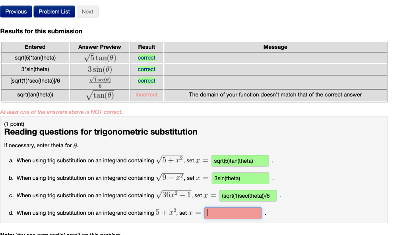Click the Answer Preview column header
The image size is (407, 235).
point(99,47)
